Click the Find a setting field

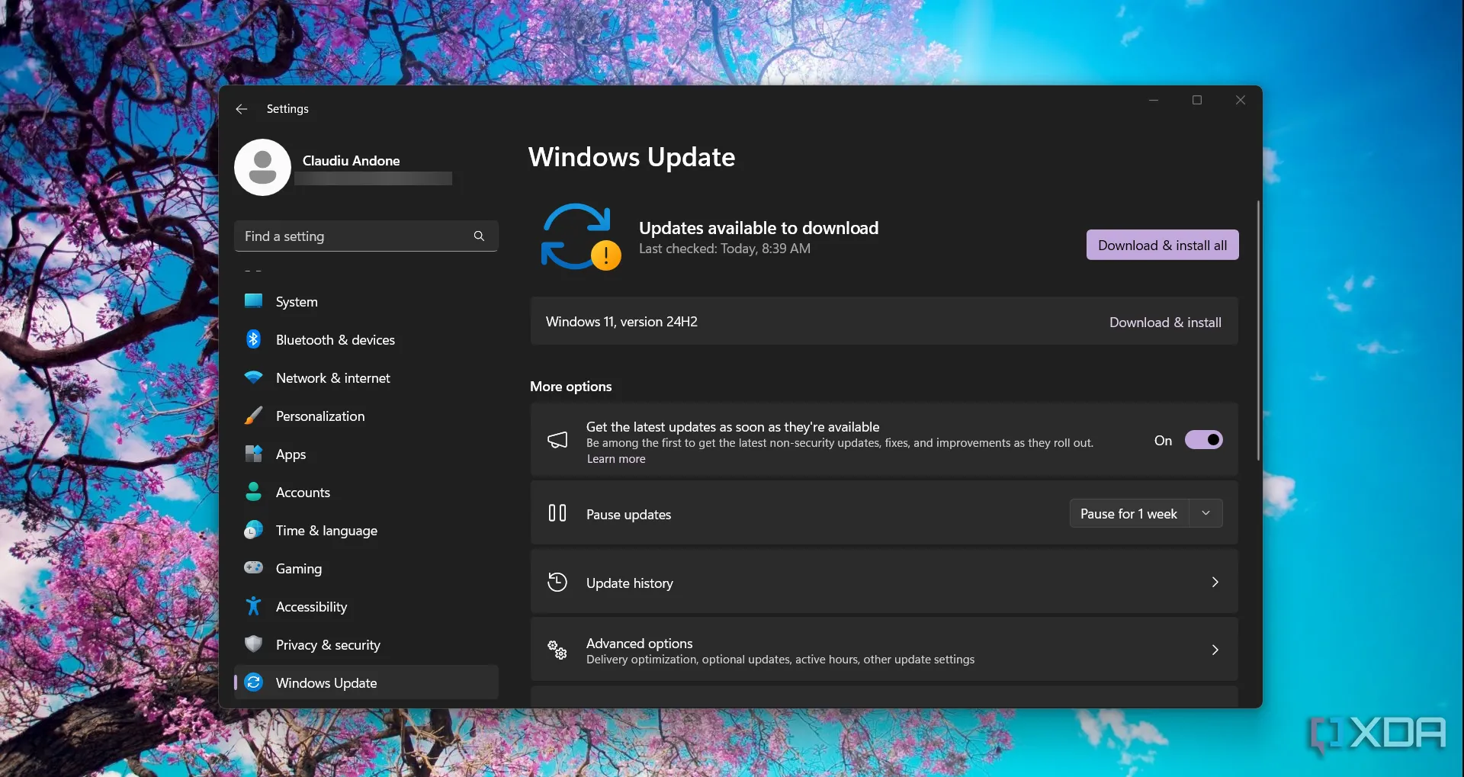355,236
